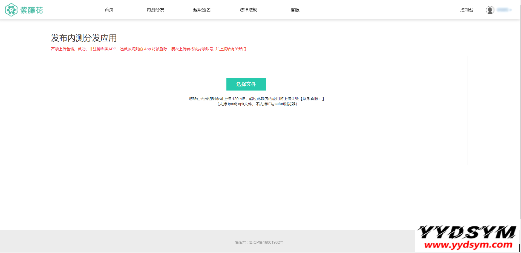521x253 pixels.
Task: Click the empty upload box area
Action: click(x=259, y=137)
